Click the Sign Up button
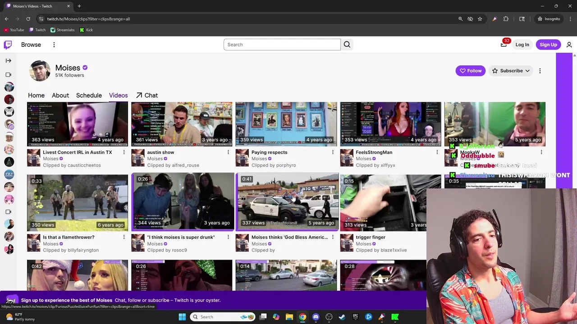The height and width of the screenshot is (324, 577). point(548,45)
